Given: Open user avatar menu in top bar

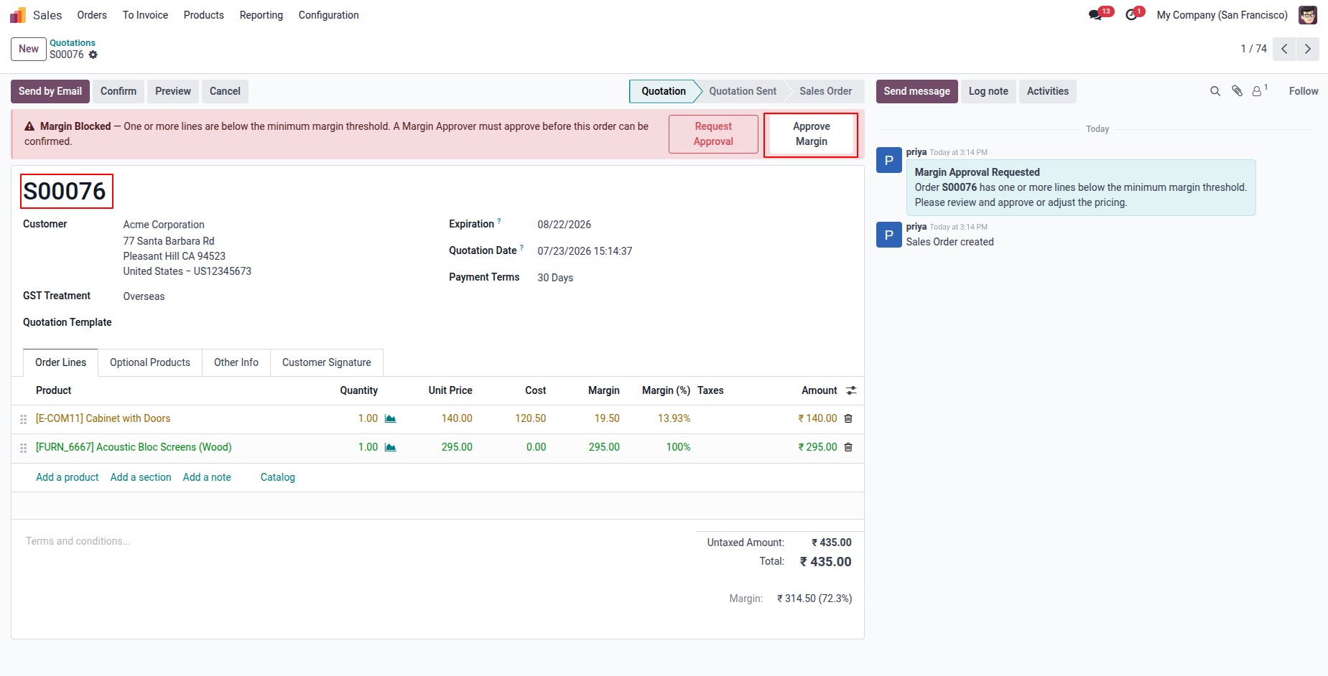Looking at the screenshot, I should click(x=1308, y=15).
